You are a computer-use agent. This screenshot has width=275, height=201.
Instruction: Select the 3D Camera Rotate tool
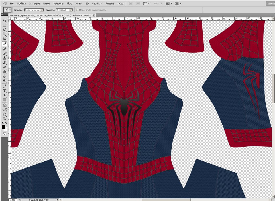pos(5,110)
